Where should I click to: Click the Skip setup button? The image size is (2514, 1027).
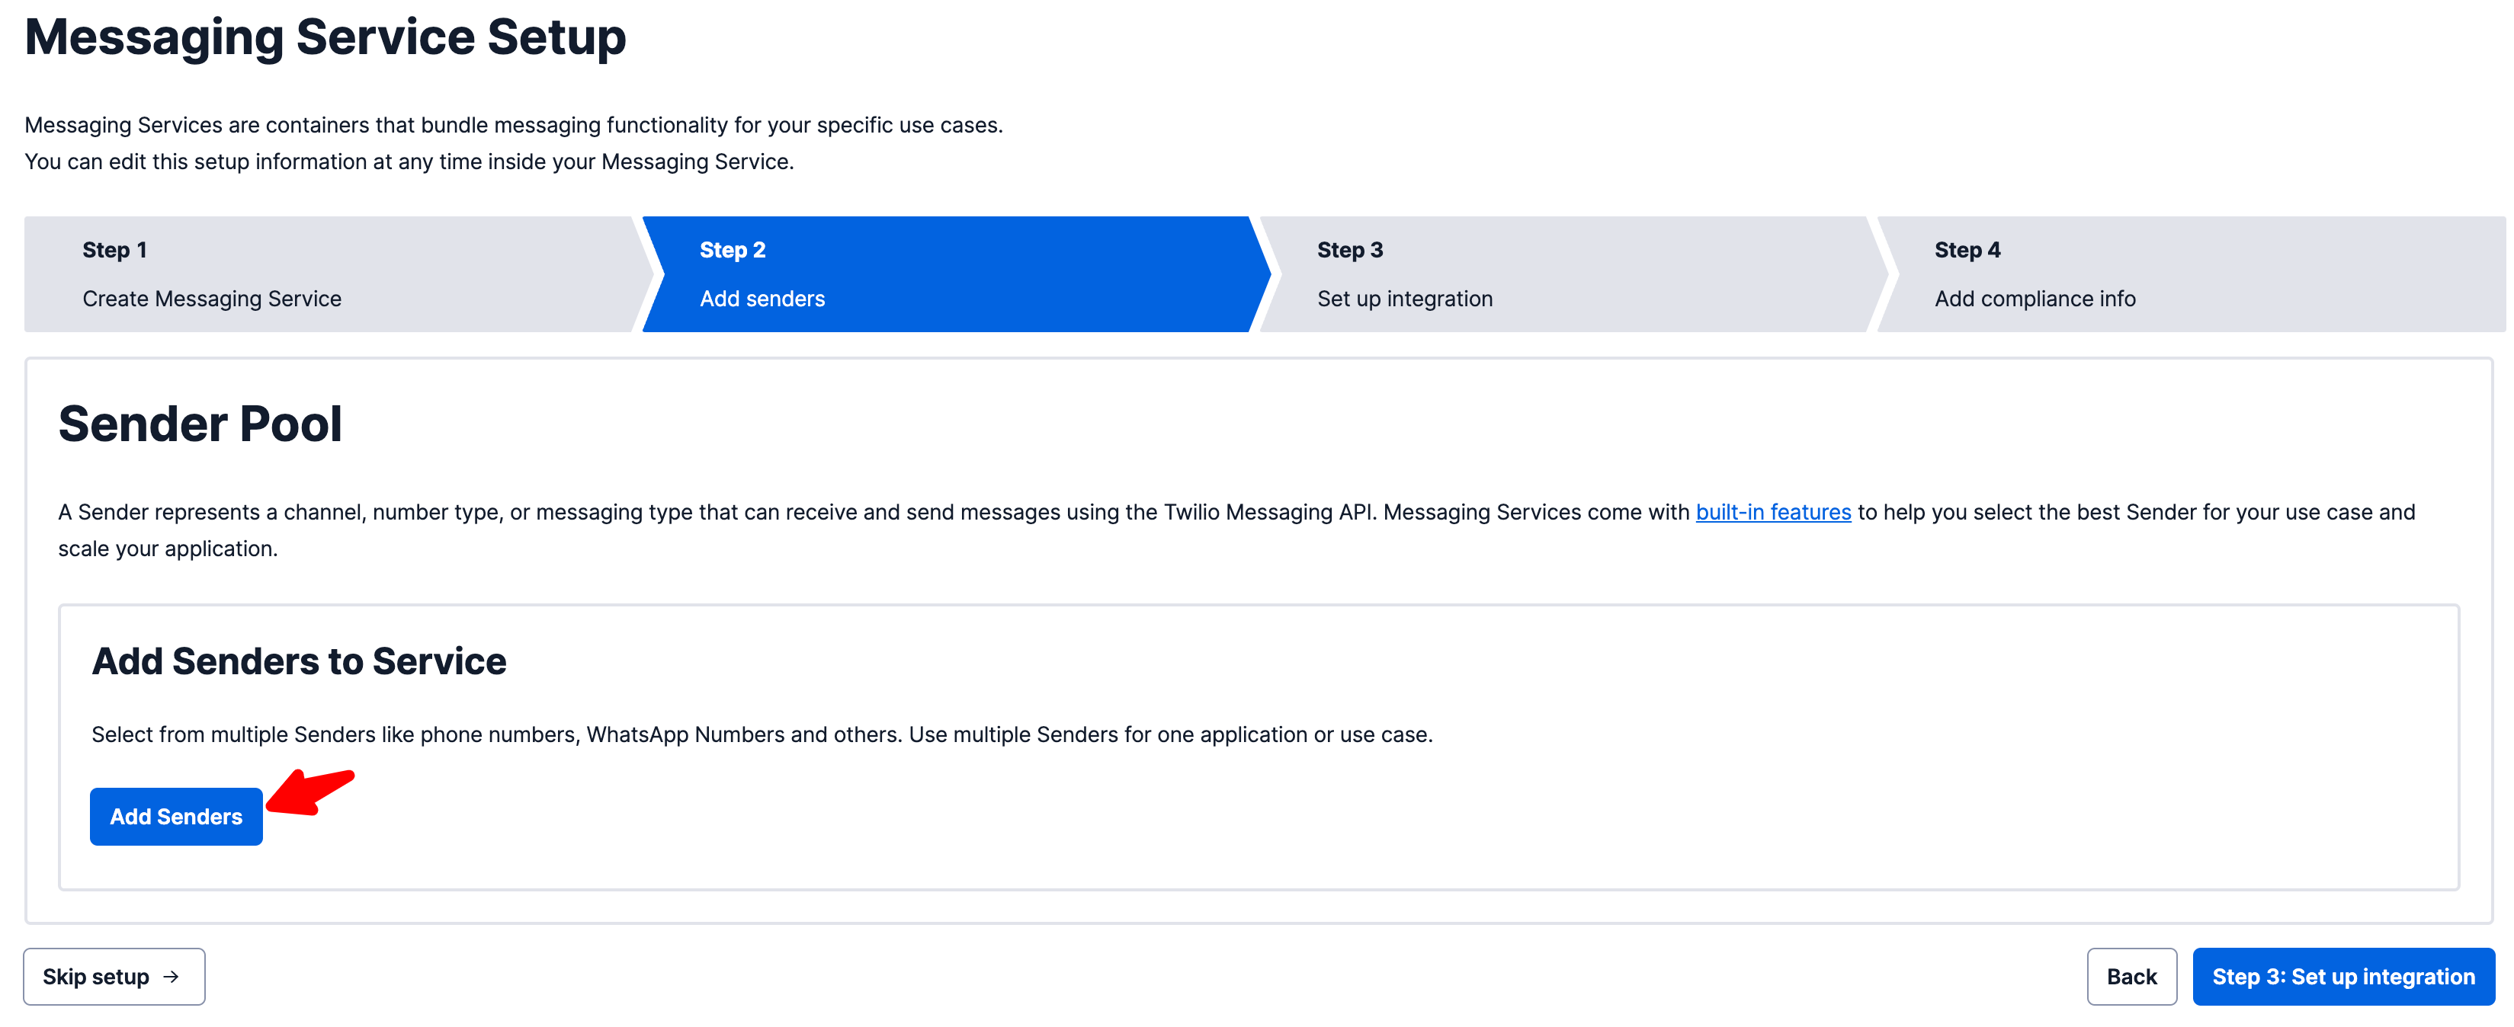114,976
